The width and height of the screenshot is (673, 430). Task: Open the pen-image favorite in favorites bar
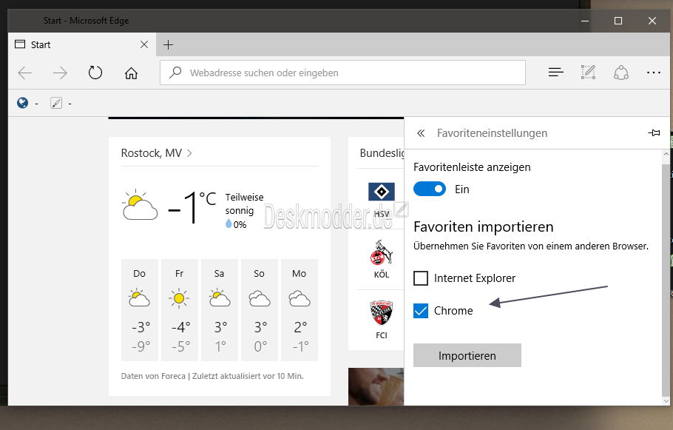pyautogui.click(x=56, y=103)
